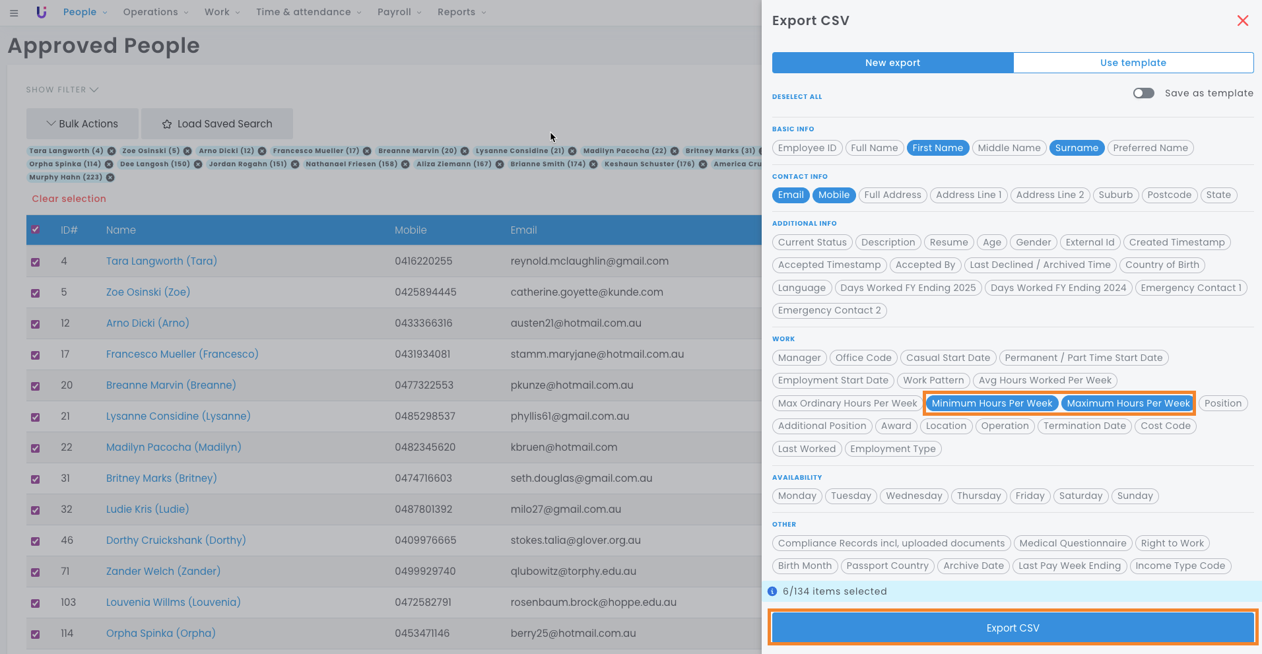Click the purple U app logo

(42, 12)
